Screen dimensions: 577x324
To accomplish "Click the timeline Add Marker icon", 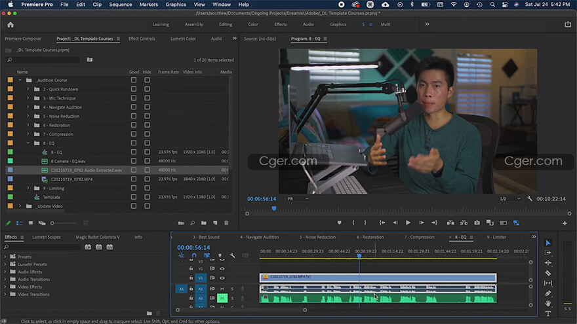I will point(220,255).
